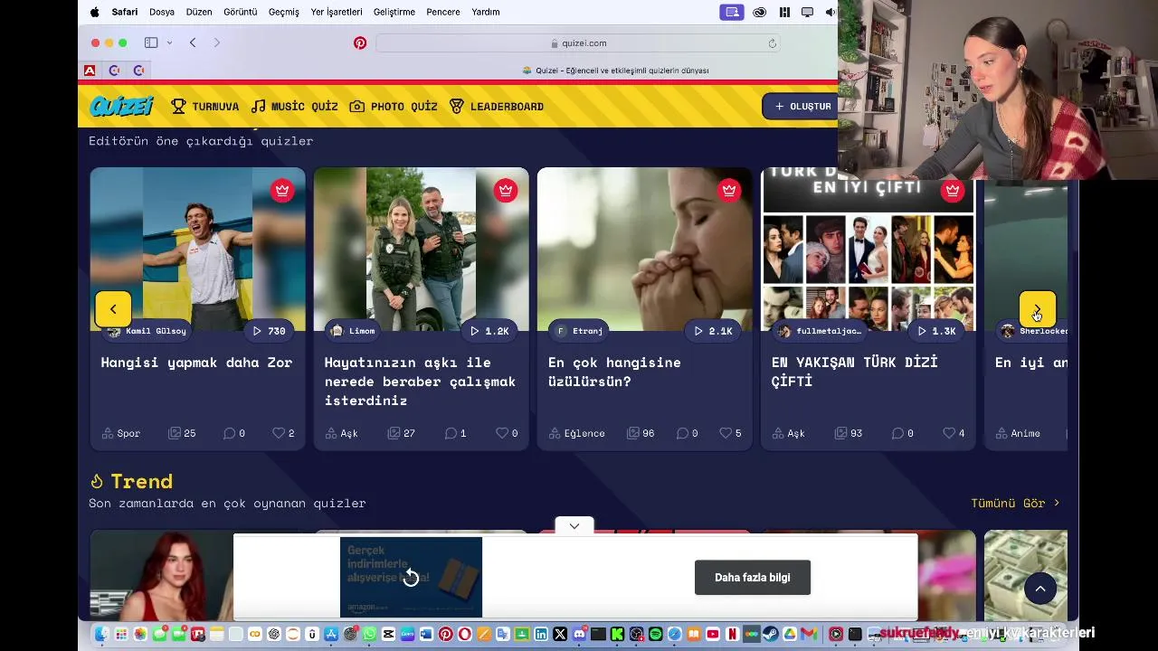Open author fullmetaljac... profile chip

819,331
